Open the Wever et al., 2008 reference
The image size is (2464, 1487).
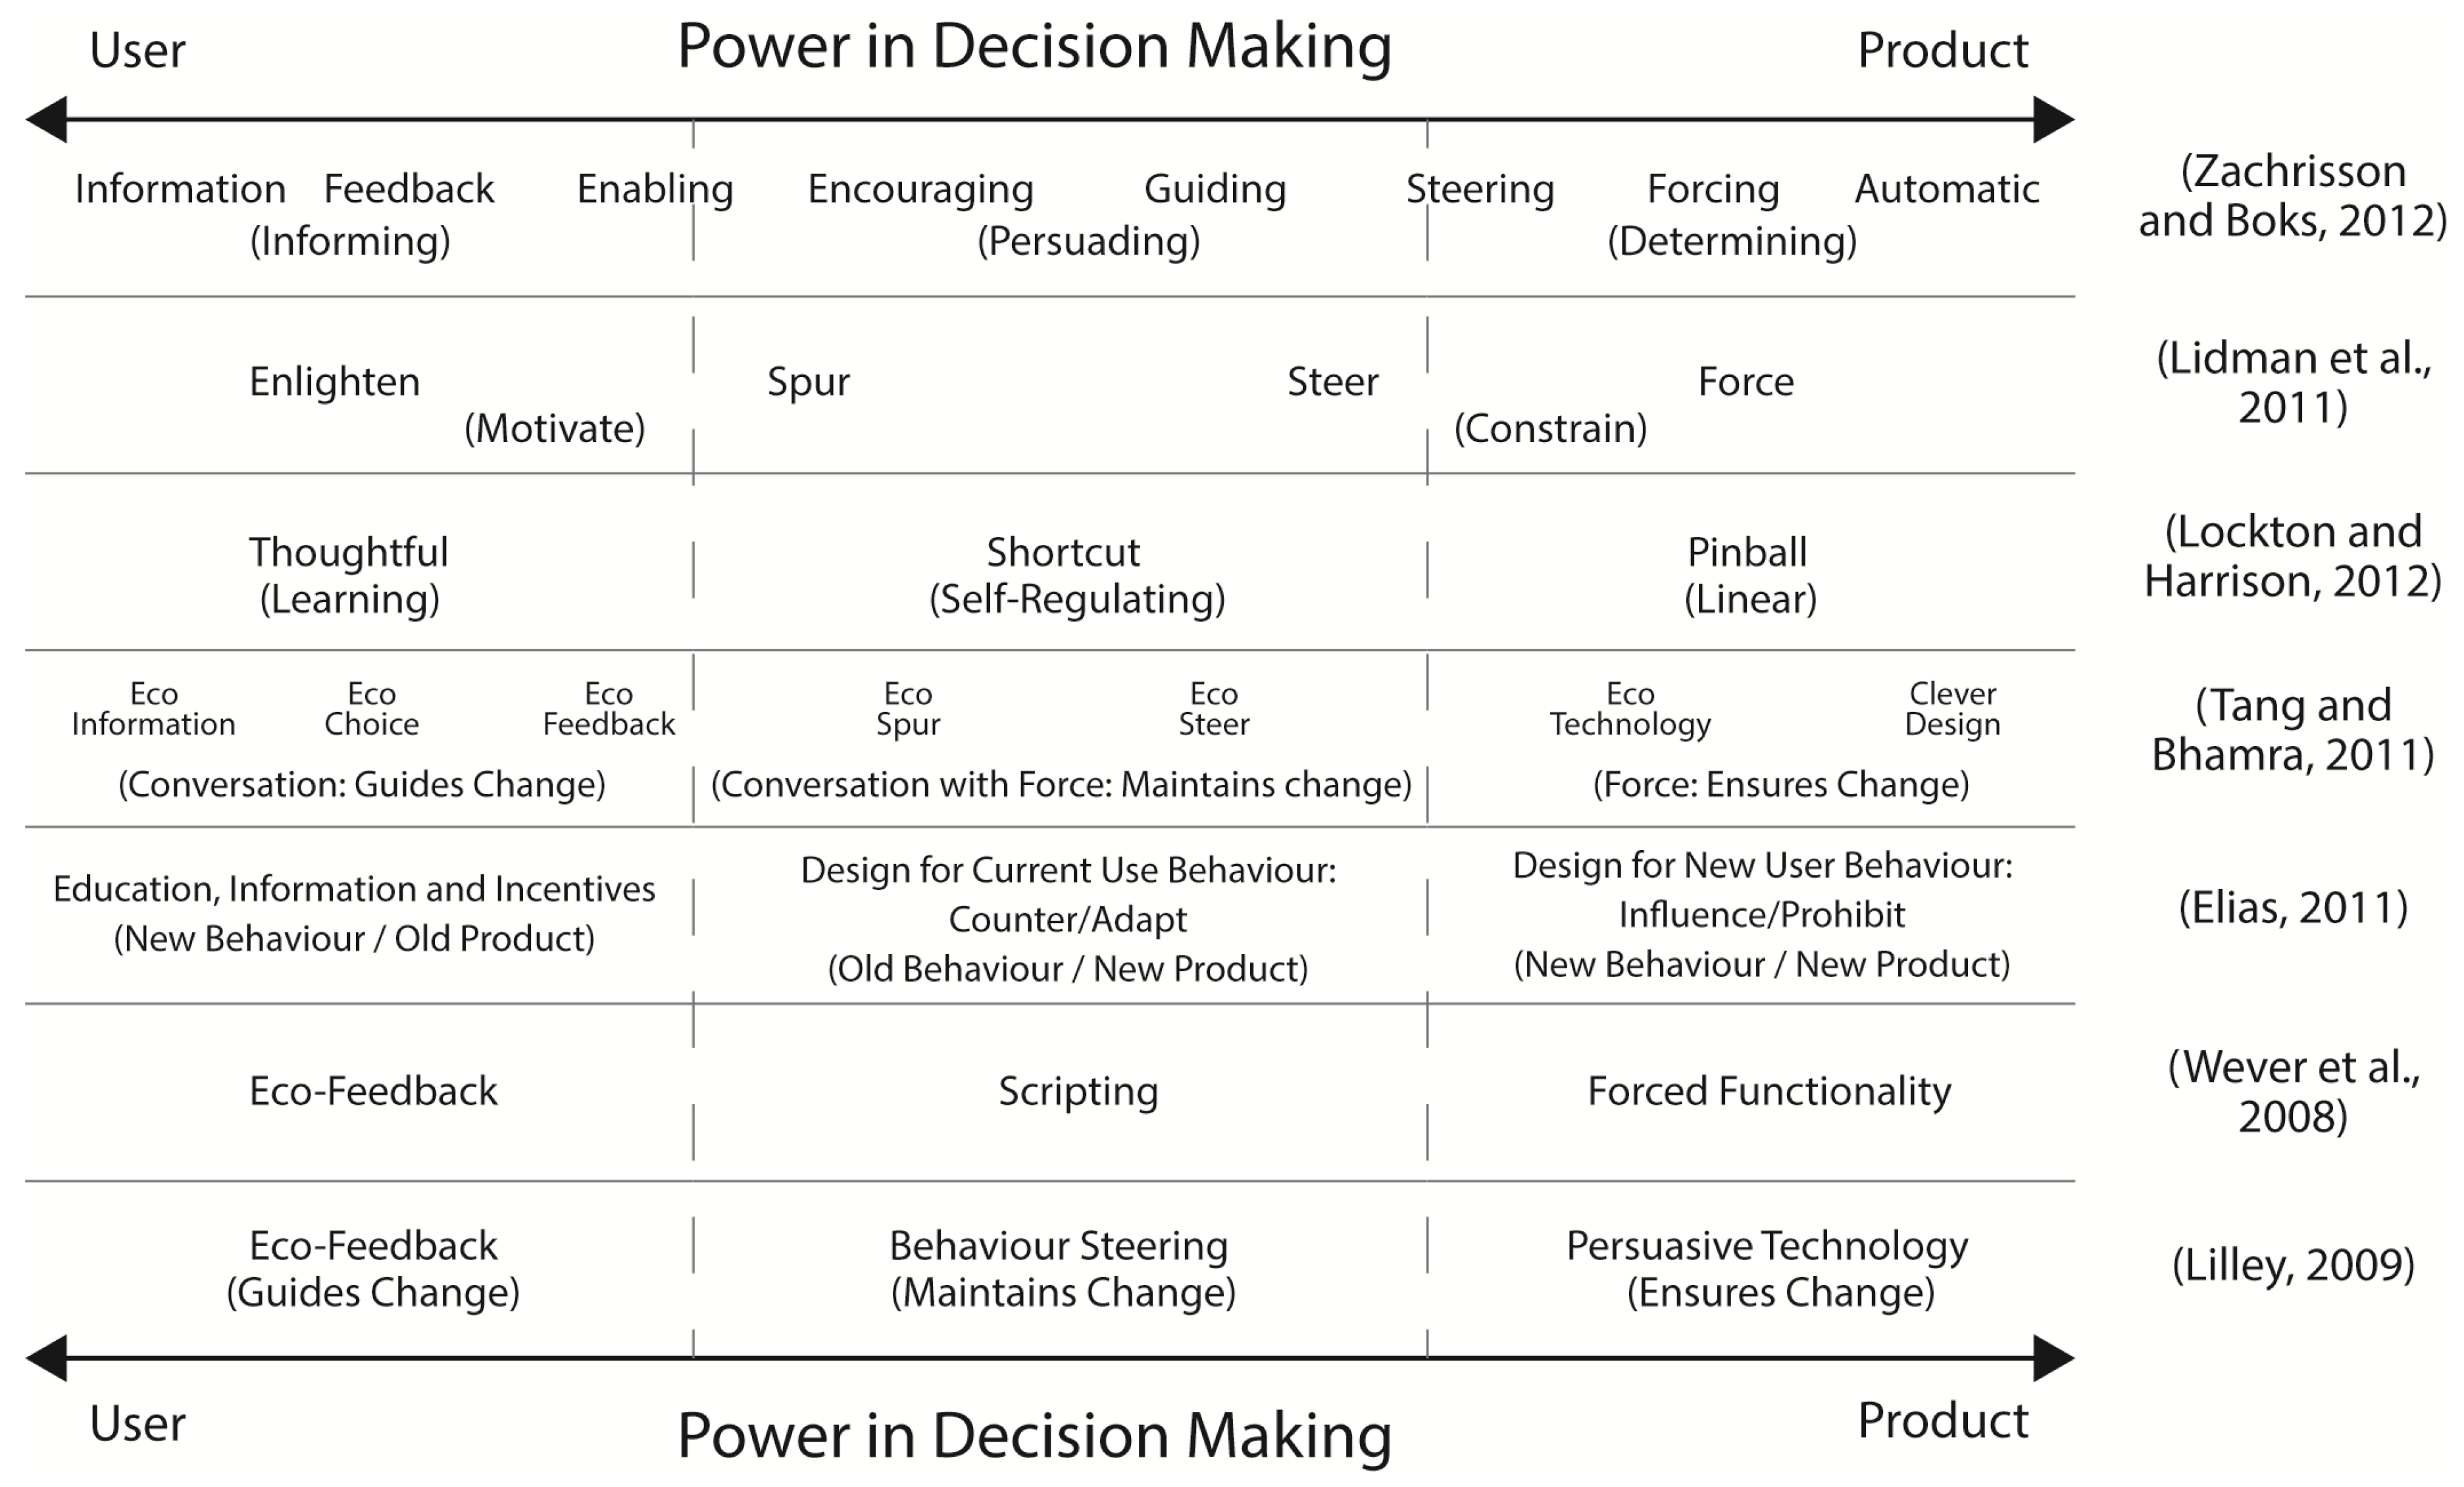pos(2292,1091)
